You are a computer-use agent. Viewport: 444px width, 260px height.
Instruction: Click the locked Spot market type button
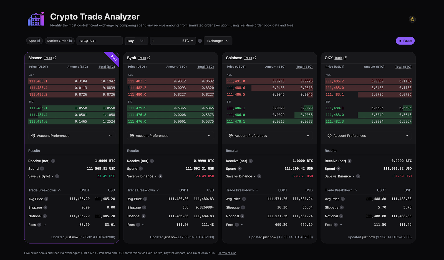(34, 41)
